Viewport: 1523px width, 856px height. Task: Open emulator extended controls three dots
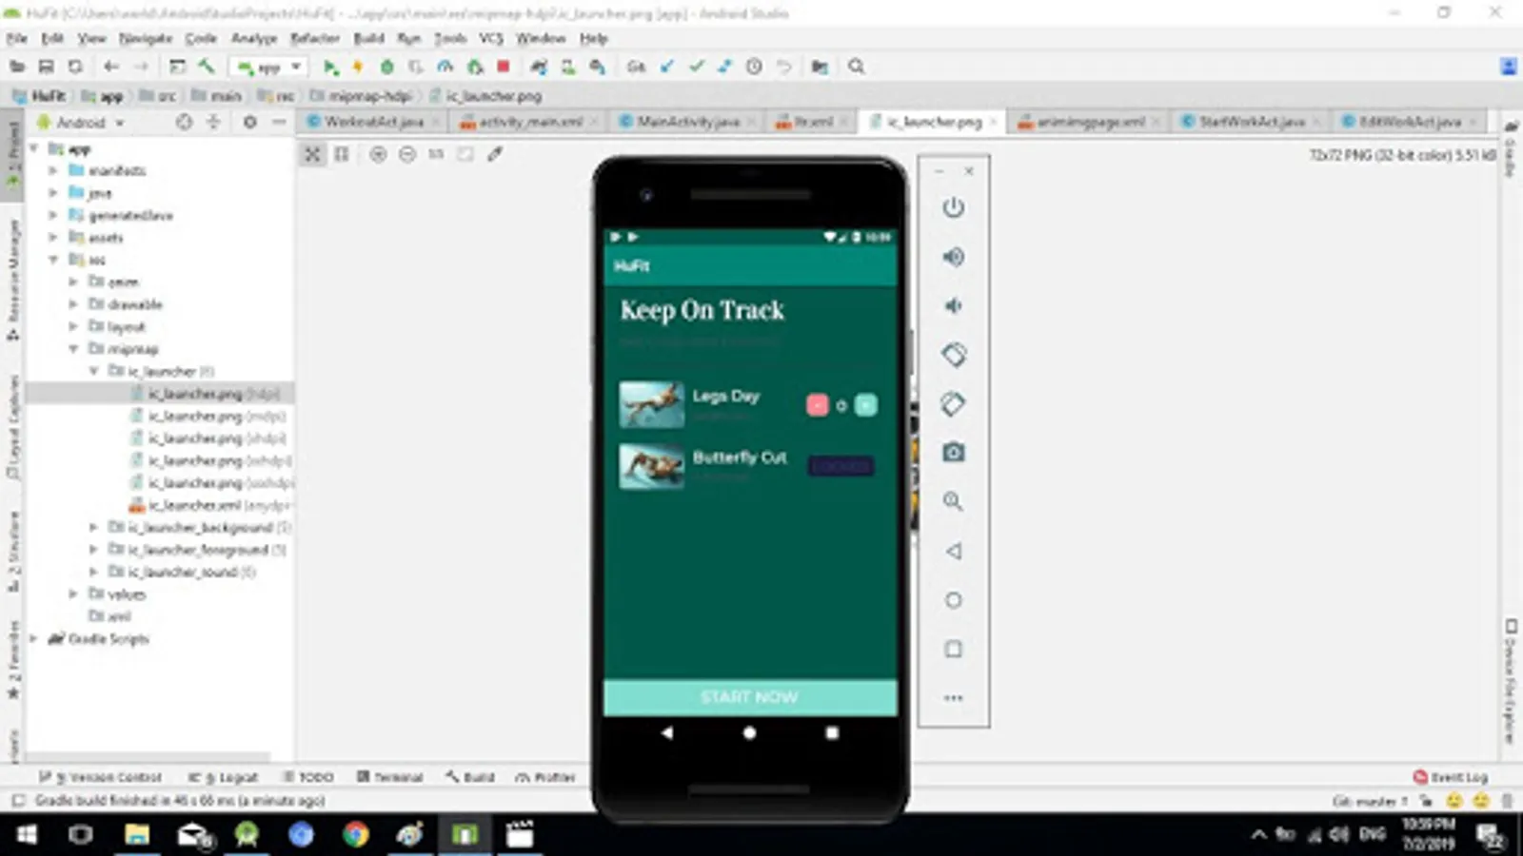[953, 698]
